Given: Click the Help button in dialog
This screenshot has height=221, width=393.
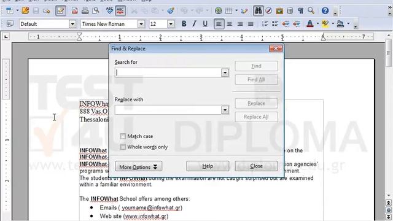Looking at the screenshot, I should pos(208,166).
